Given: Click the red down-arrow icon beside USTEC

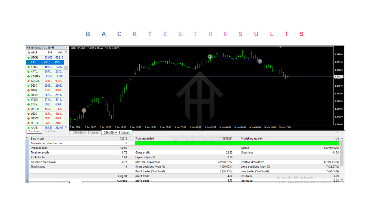Looking at the screenshot, I should (x=28, y=122).
